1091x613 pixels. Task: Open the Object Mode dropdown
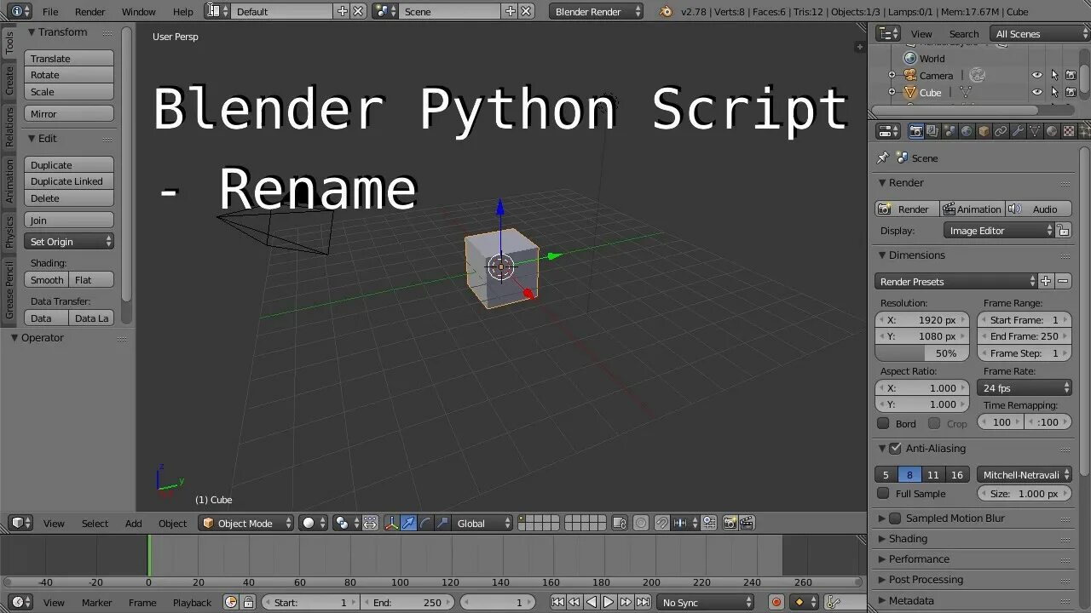coord(246,523)
